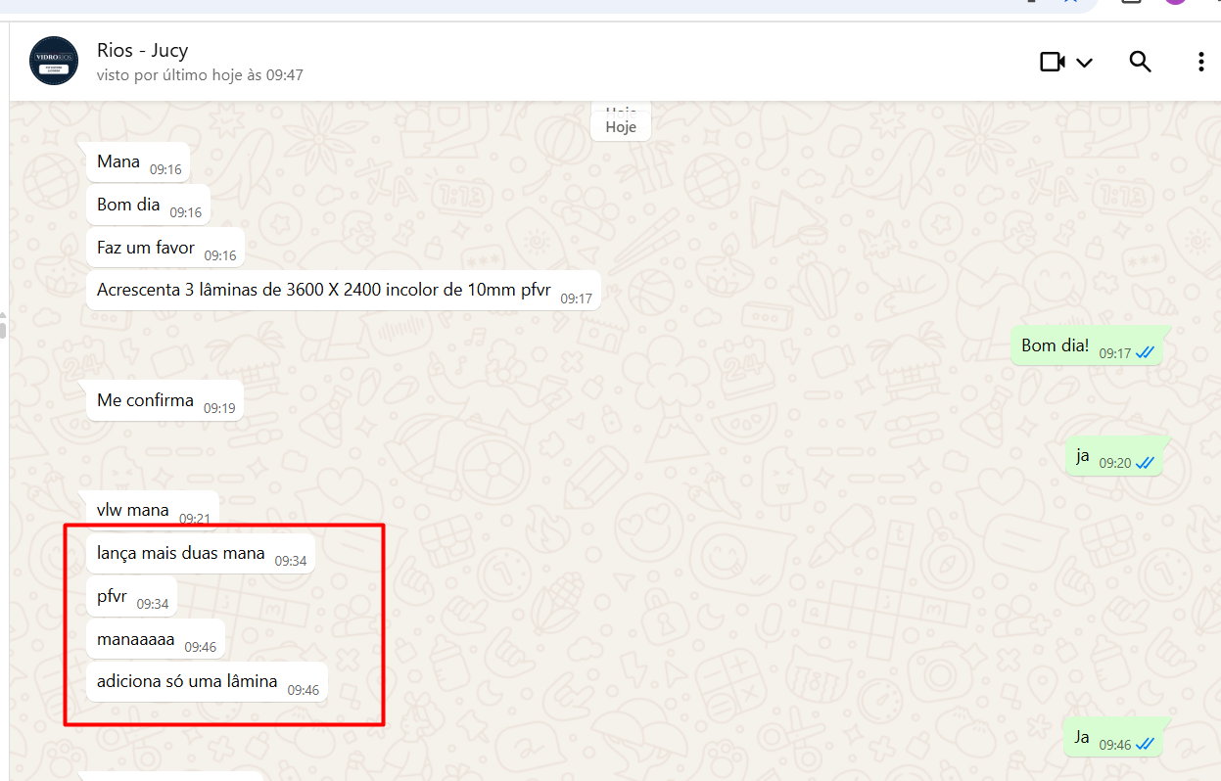This screenshot has height=781, width=1221.
Task: Start a video call with Rios - Jucy
Action: pyautogui.click(x=1052, y=63)
